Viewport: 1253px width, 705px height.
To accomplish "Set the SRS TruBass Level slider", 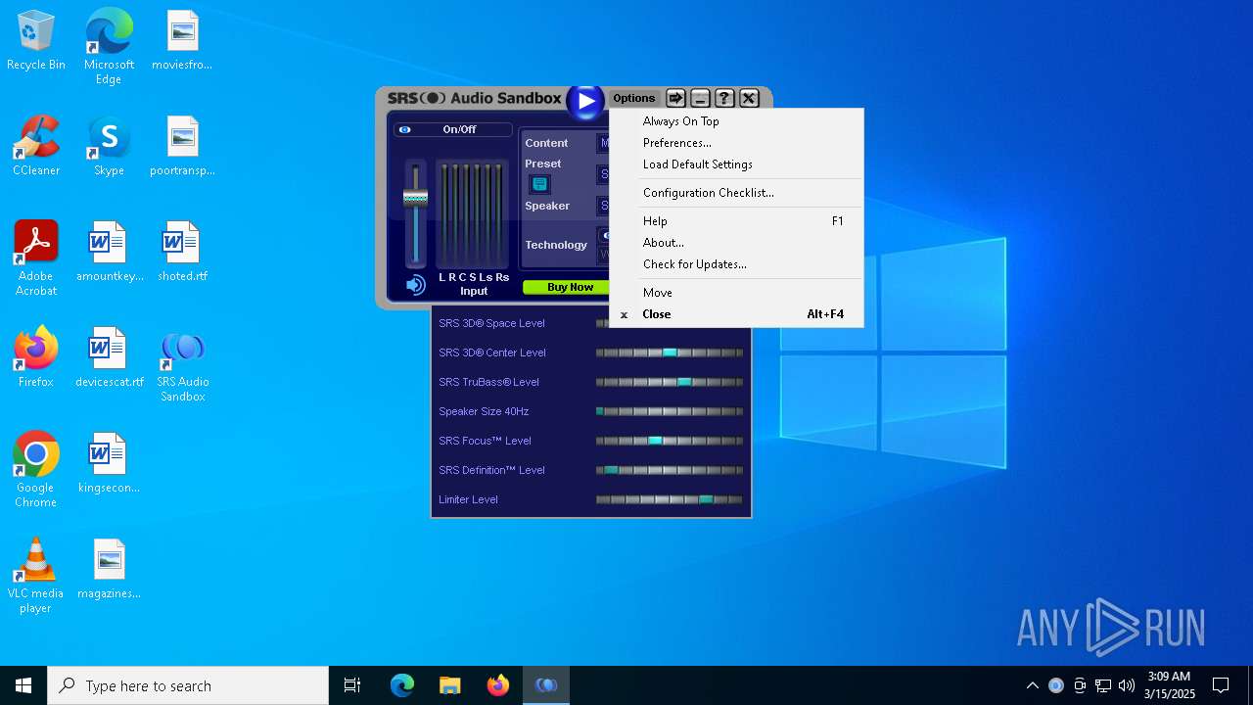I will (x=670, y=382).
